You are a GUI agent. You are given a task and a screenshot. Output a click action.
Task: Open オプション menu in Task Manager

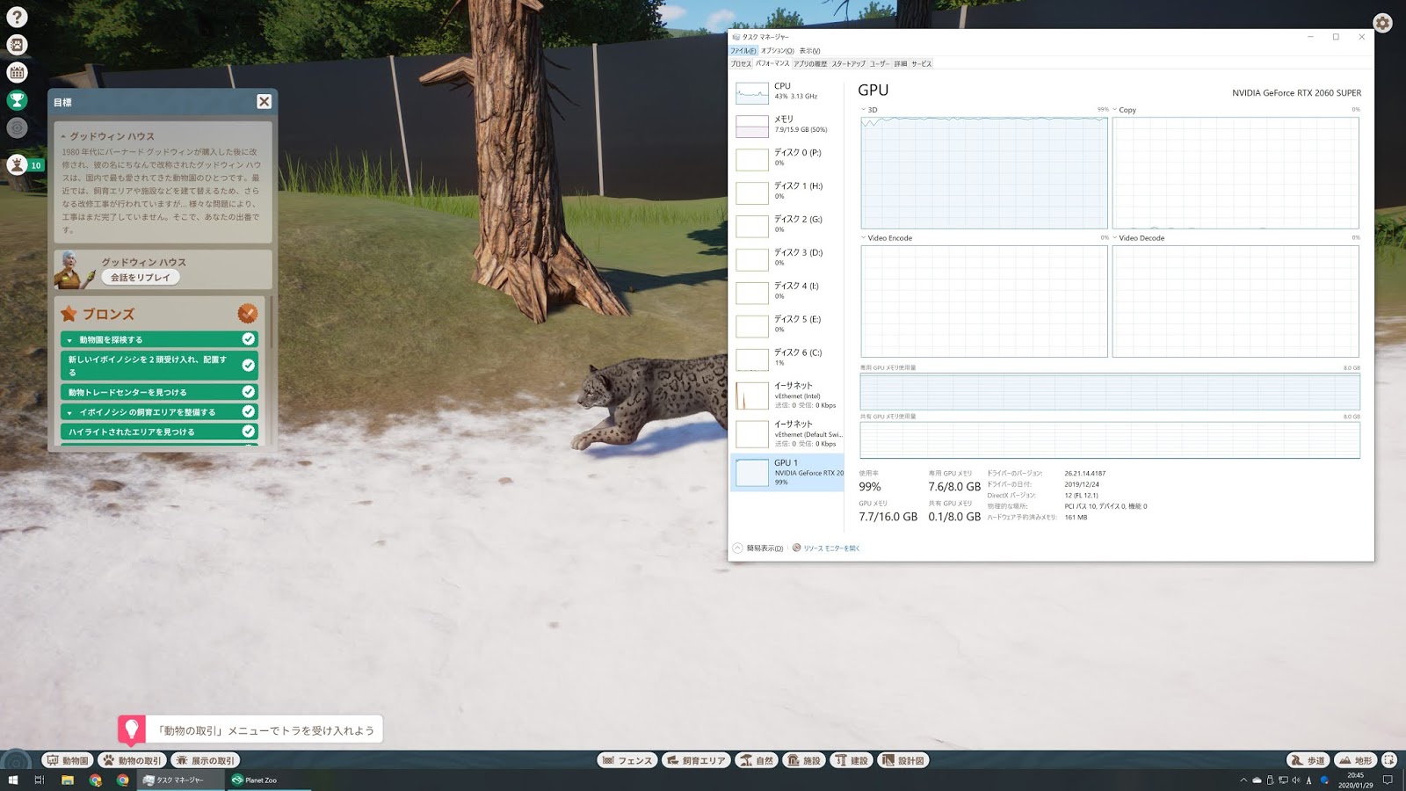(x=777, y=51)
